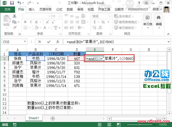Switch to the 公式 Formulas tab
This screenshot has height=127, width=172.
[x=59, y=9]
